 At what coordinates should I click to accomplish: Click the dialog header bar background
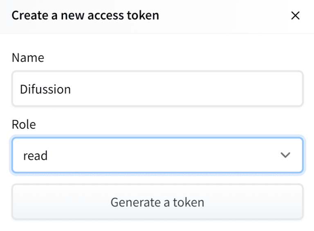225,16
